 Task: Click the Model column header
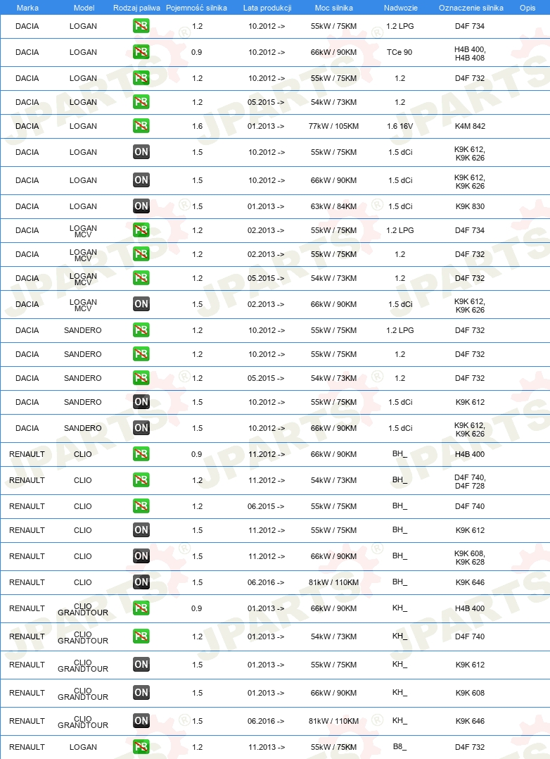84,8
